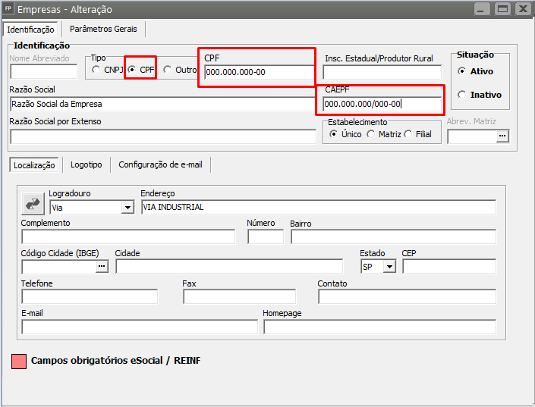Screen dimensions: 535x407
Task: Open the Configuração de e-mail tab
Action: click(x=160, y=164)
